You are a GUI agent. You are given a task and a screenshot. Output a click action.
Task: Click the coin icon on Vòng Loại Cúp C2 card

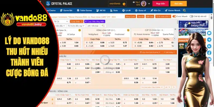(x=128, y=30)
